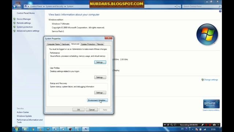Click the Recording timer label
The height and width of the screenshot is (132, 234).
[189, 125]
